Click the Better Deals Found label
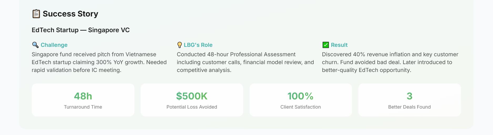The image size is (493, 135). (x=409, y=107)
